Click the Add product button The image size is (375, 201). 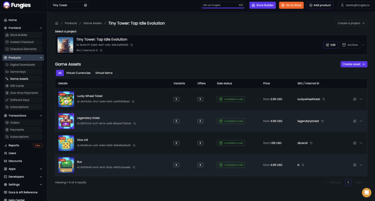click(320, 5)
